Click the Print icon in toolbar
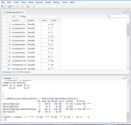This screenshot has height=125, width=131. [28, 6]
